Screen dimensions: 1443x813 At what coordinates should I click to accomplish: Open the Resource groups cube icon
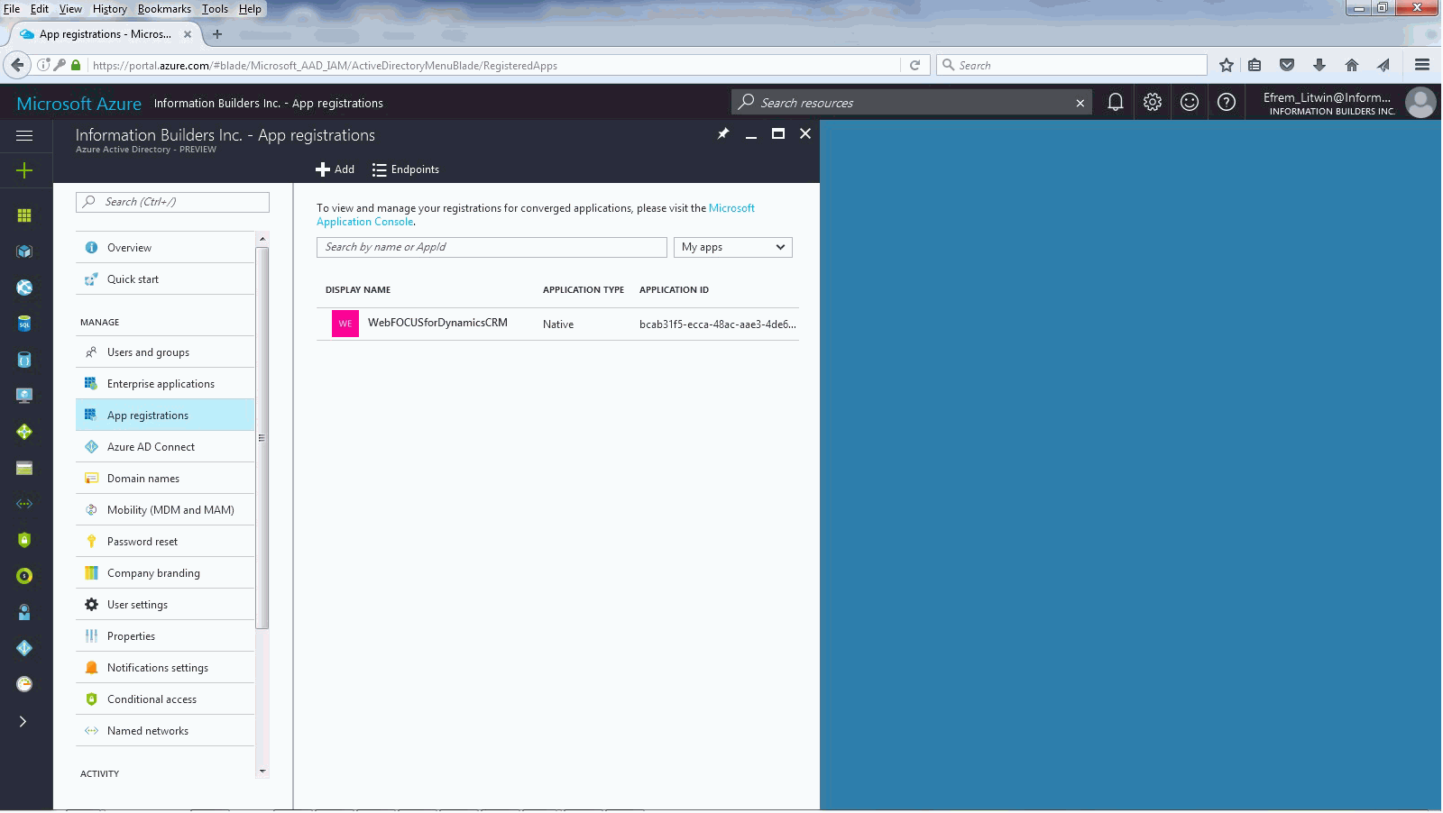click(x=24, y=251)
